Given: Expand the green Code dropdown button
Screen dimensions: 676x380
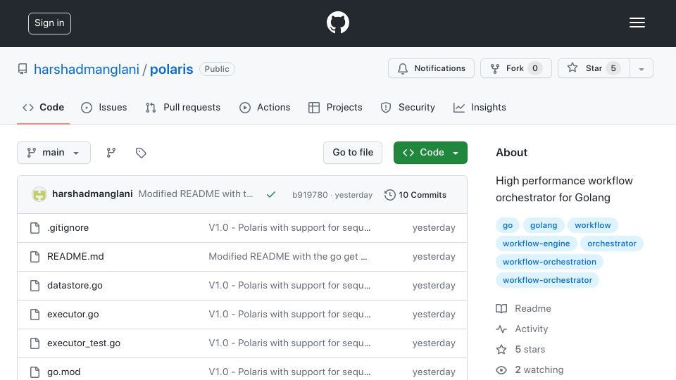Looking at the screenshot, I should click(x=430, y=153).
